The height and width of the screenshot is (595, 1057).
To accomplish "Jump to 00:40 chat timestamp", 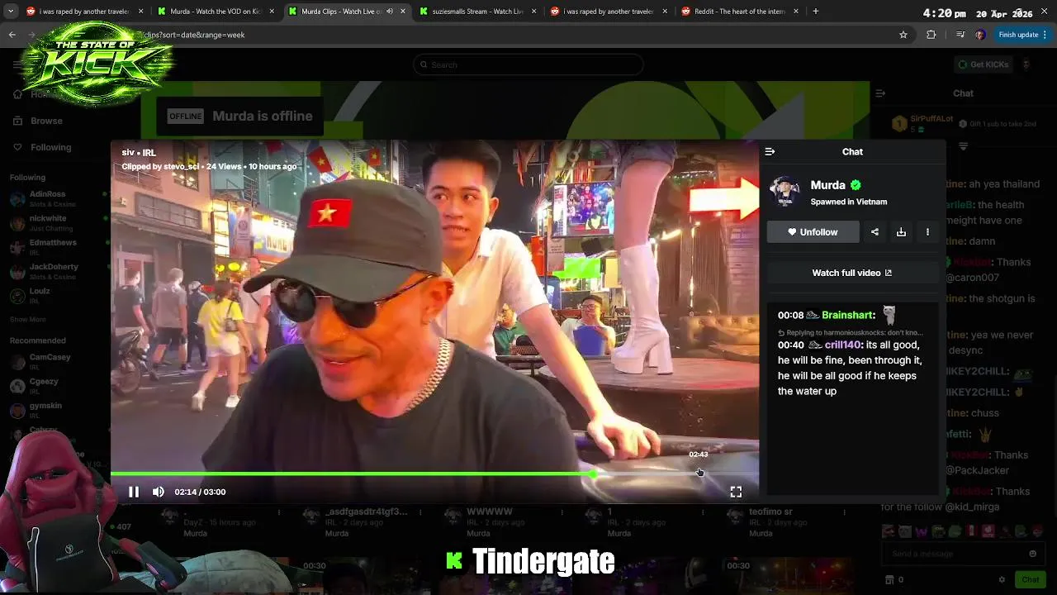I will tap(790, 345).
